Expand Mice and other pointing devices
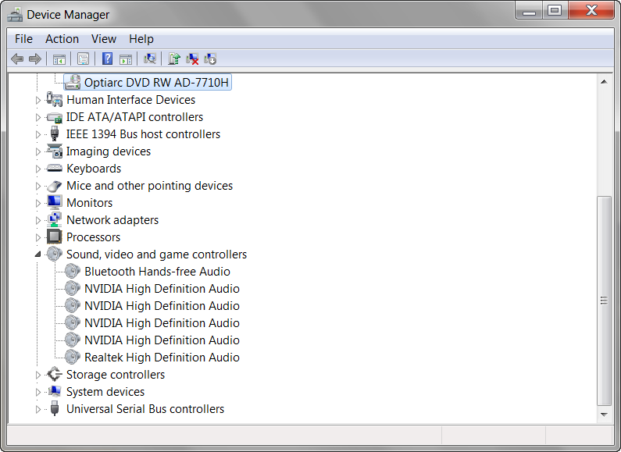Image resolution: width=621 pixels, height=452 pixels. tap(38, 186)
